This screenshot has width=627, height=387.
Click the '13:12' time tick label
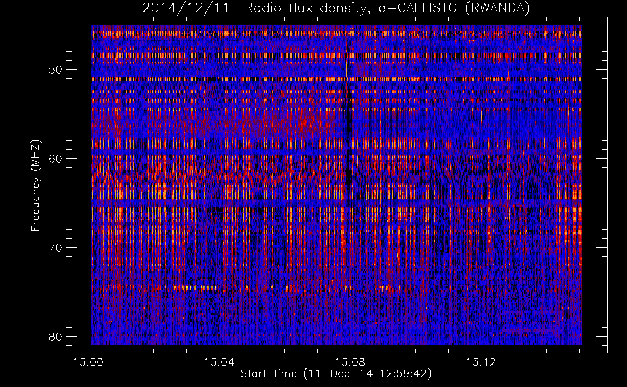coord(481,363)
